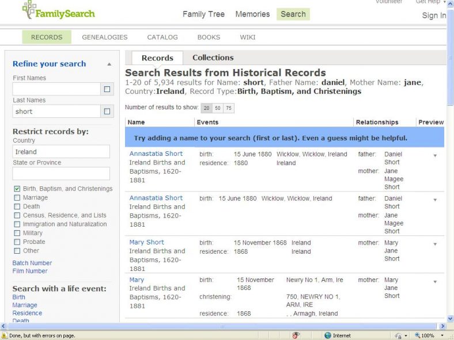
Task: Click the Sign In link
Action: [434, 16]
